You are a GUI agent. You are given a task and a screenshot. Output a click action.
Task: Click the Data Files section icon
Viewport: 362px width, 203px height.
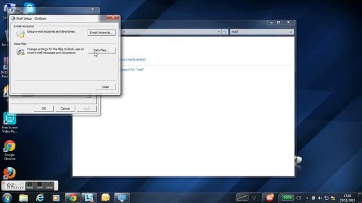[20, 51]
